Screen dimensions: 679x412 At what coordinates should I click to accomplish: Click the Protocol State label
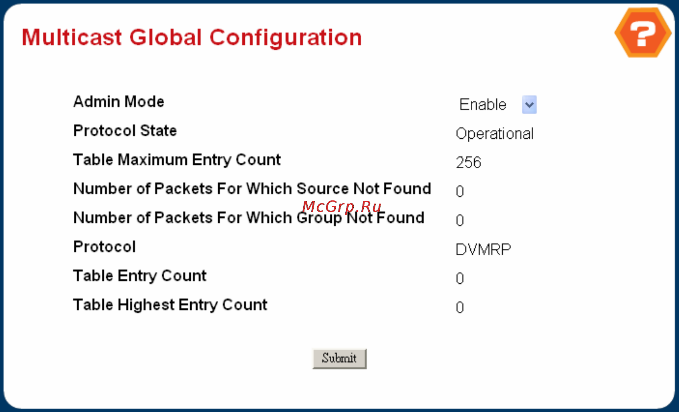click(x=125, y=131)
